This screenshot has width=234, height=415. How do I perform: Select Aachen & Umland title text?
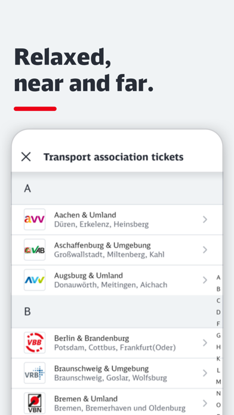85,215
